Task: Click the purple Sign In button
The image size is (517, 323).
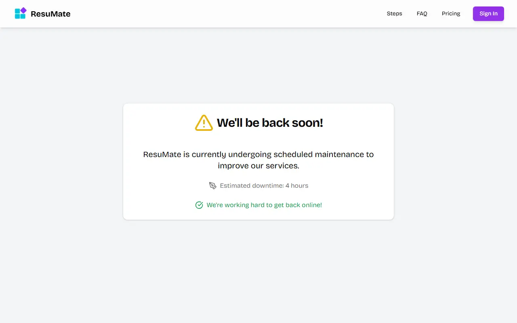Action: (488, 14)
